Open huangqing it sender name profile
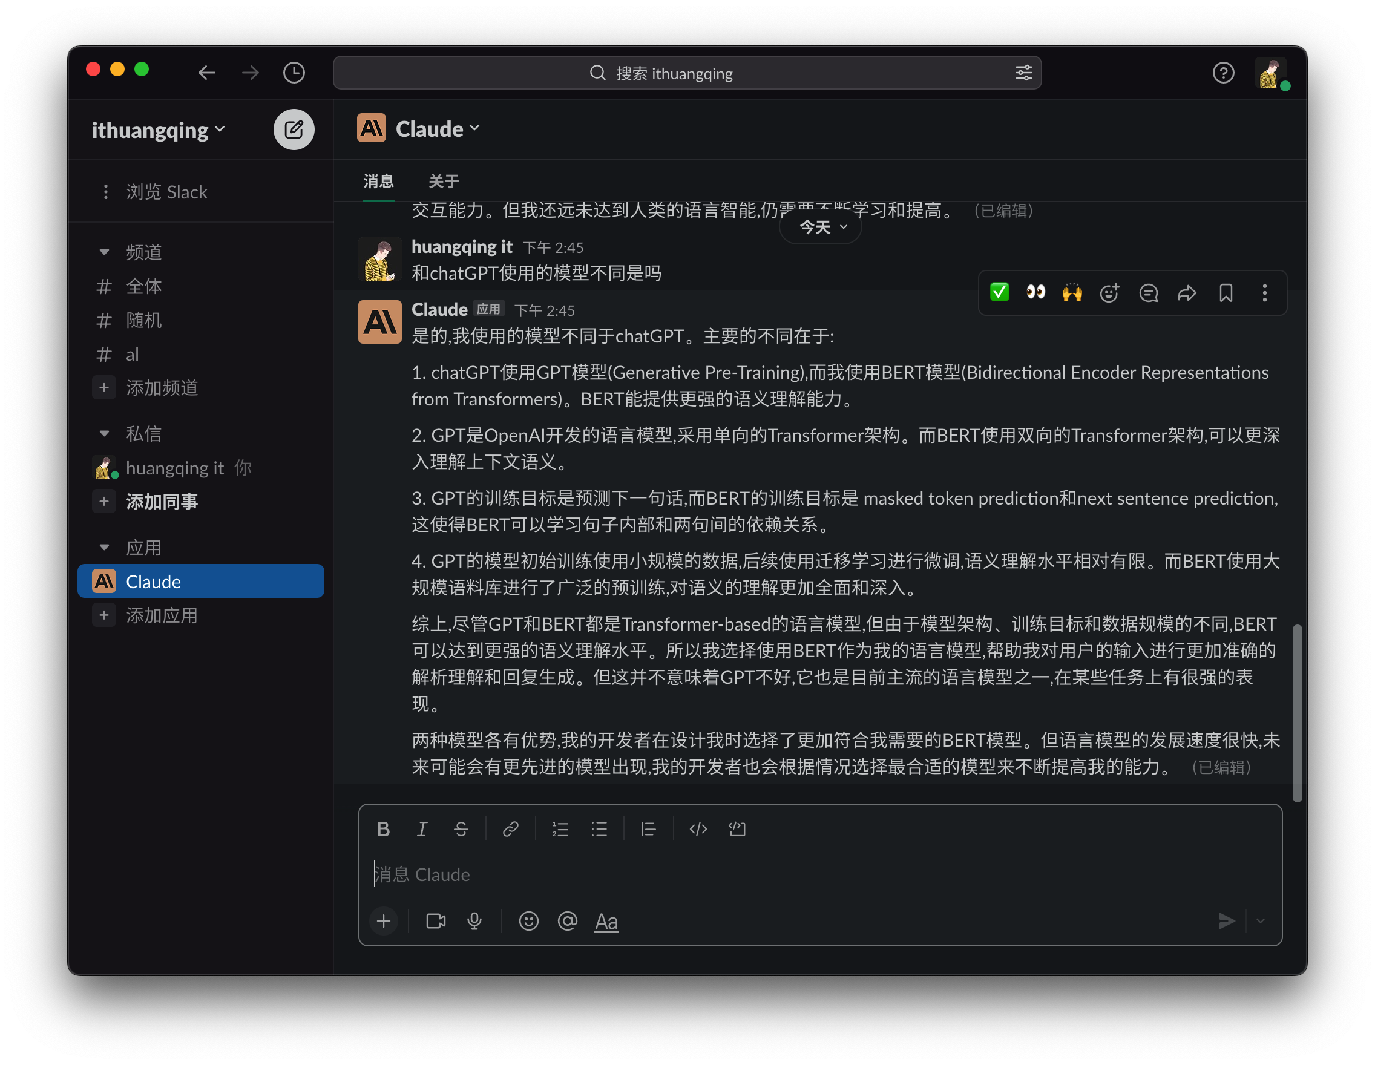This screenshot has width=1375, height=1065. point(462,247)
